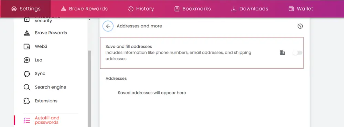The height and width of the screenshot is (127, 344).
Task: Switch to the Wallet tab
Action: [301, 9]
